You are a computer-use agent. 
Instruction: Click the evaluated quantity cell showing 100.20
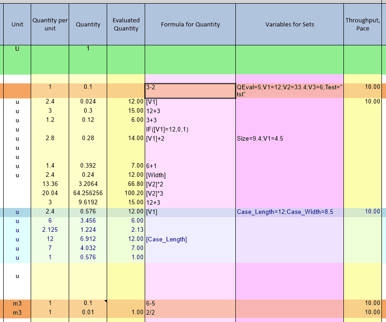click(x=125, y=193)
